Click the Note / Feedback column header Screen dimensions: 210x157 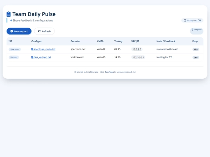click(166, 41)
